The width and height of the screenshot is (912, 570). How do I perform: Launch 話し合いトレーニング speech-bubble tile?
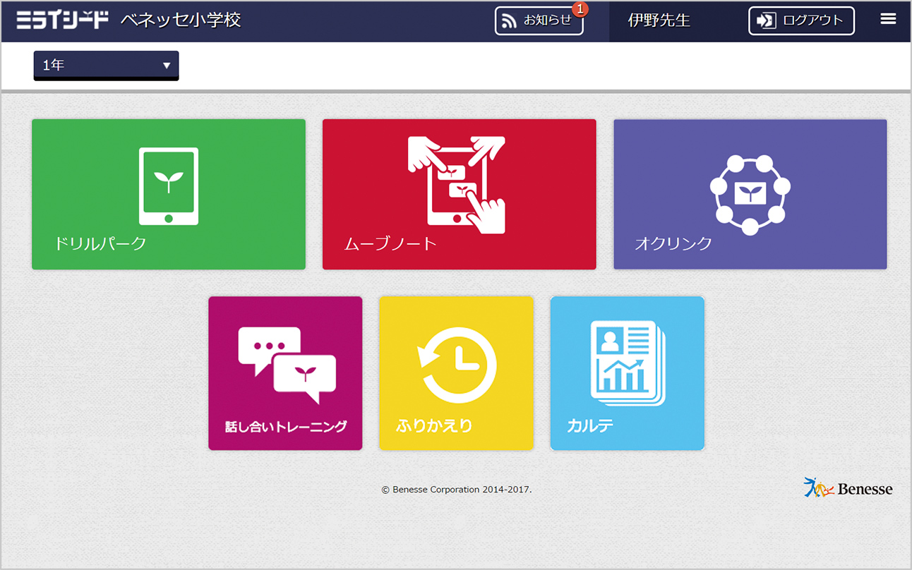point(285,373)
